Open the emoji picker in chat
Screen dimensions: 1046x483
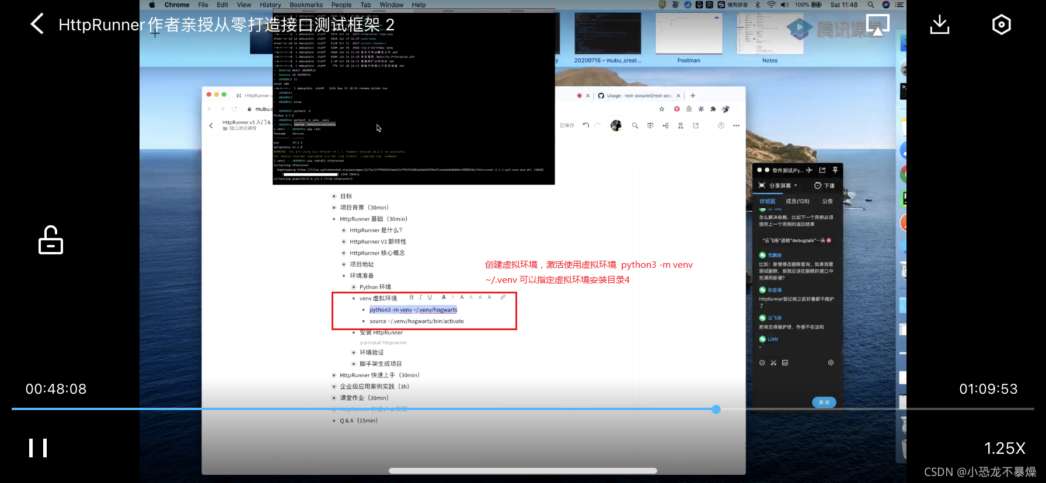tap(762, 363)
